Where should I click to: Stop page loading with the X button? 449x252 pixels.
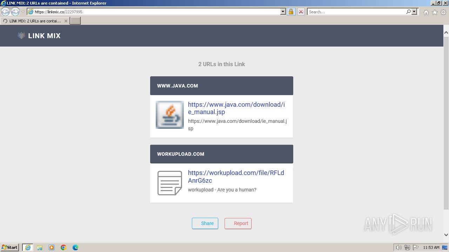click(x=301, y=12)
